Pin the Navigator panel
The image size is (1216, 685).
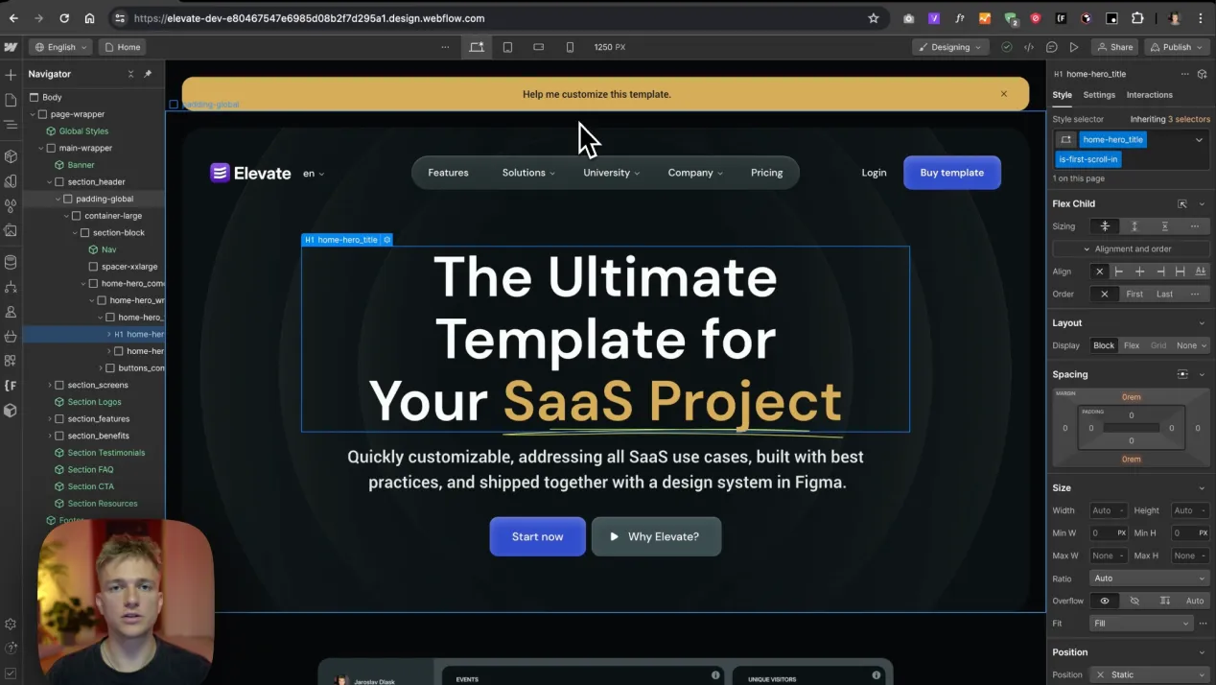click(148, 74)
